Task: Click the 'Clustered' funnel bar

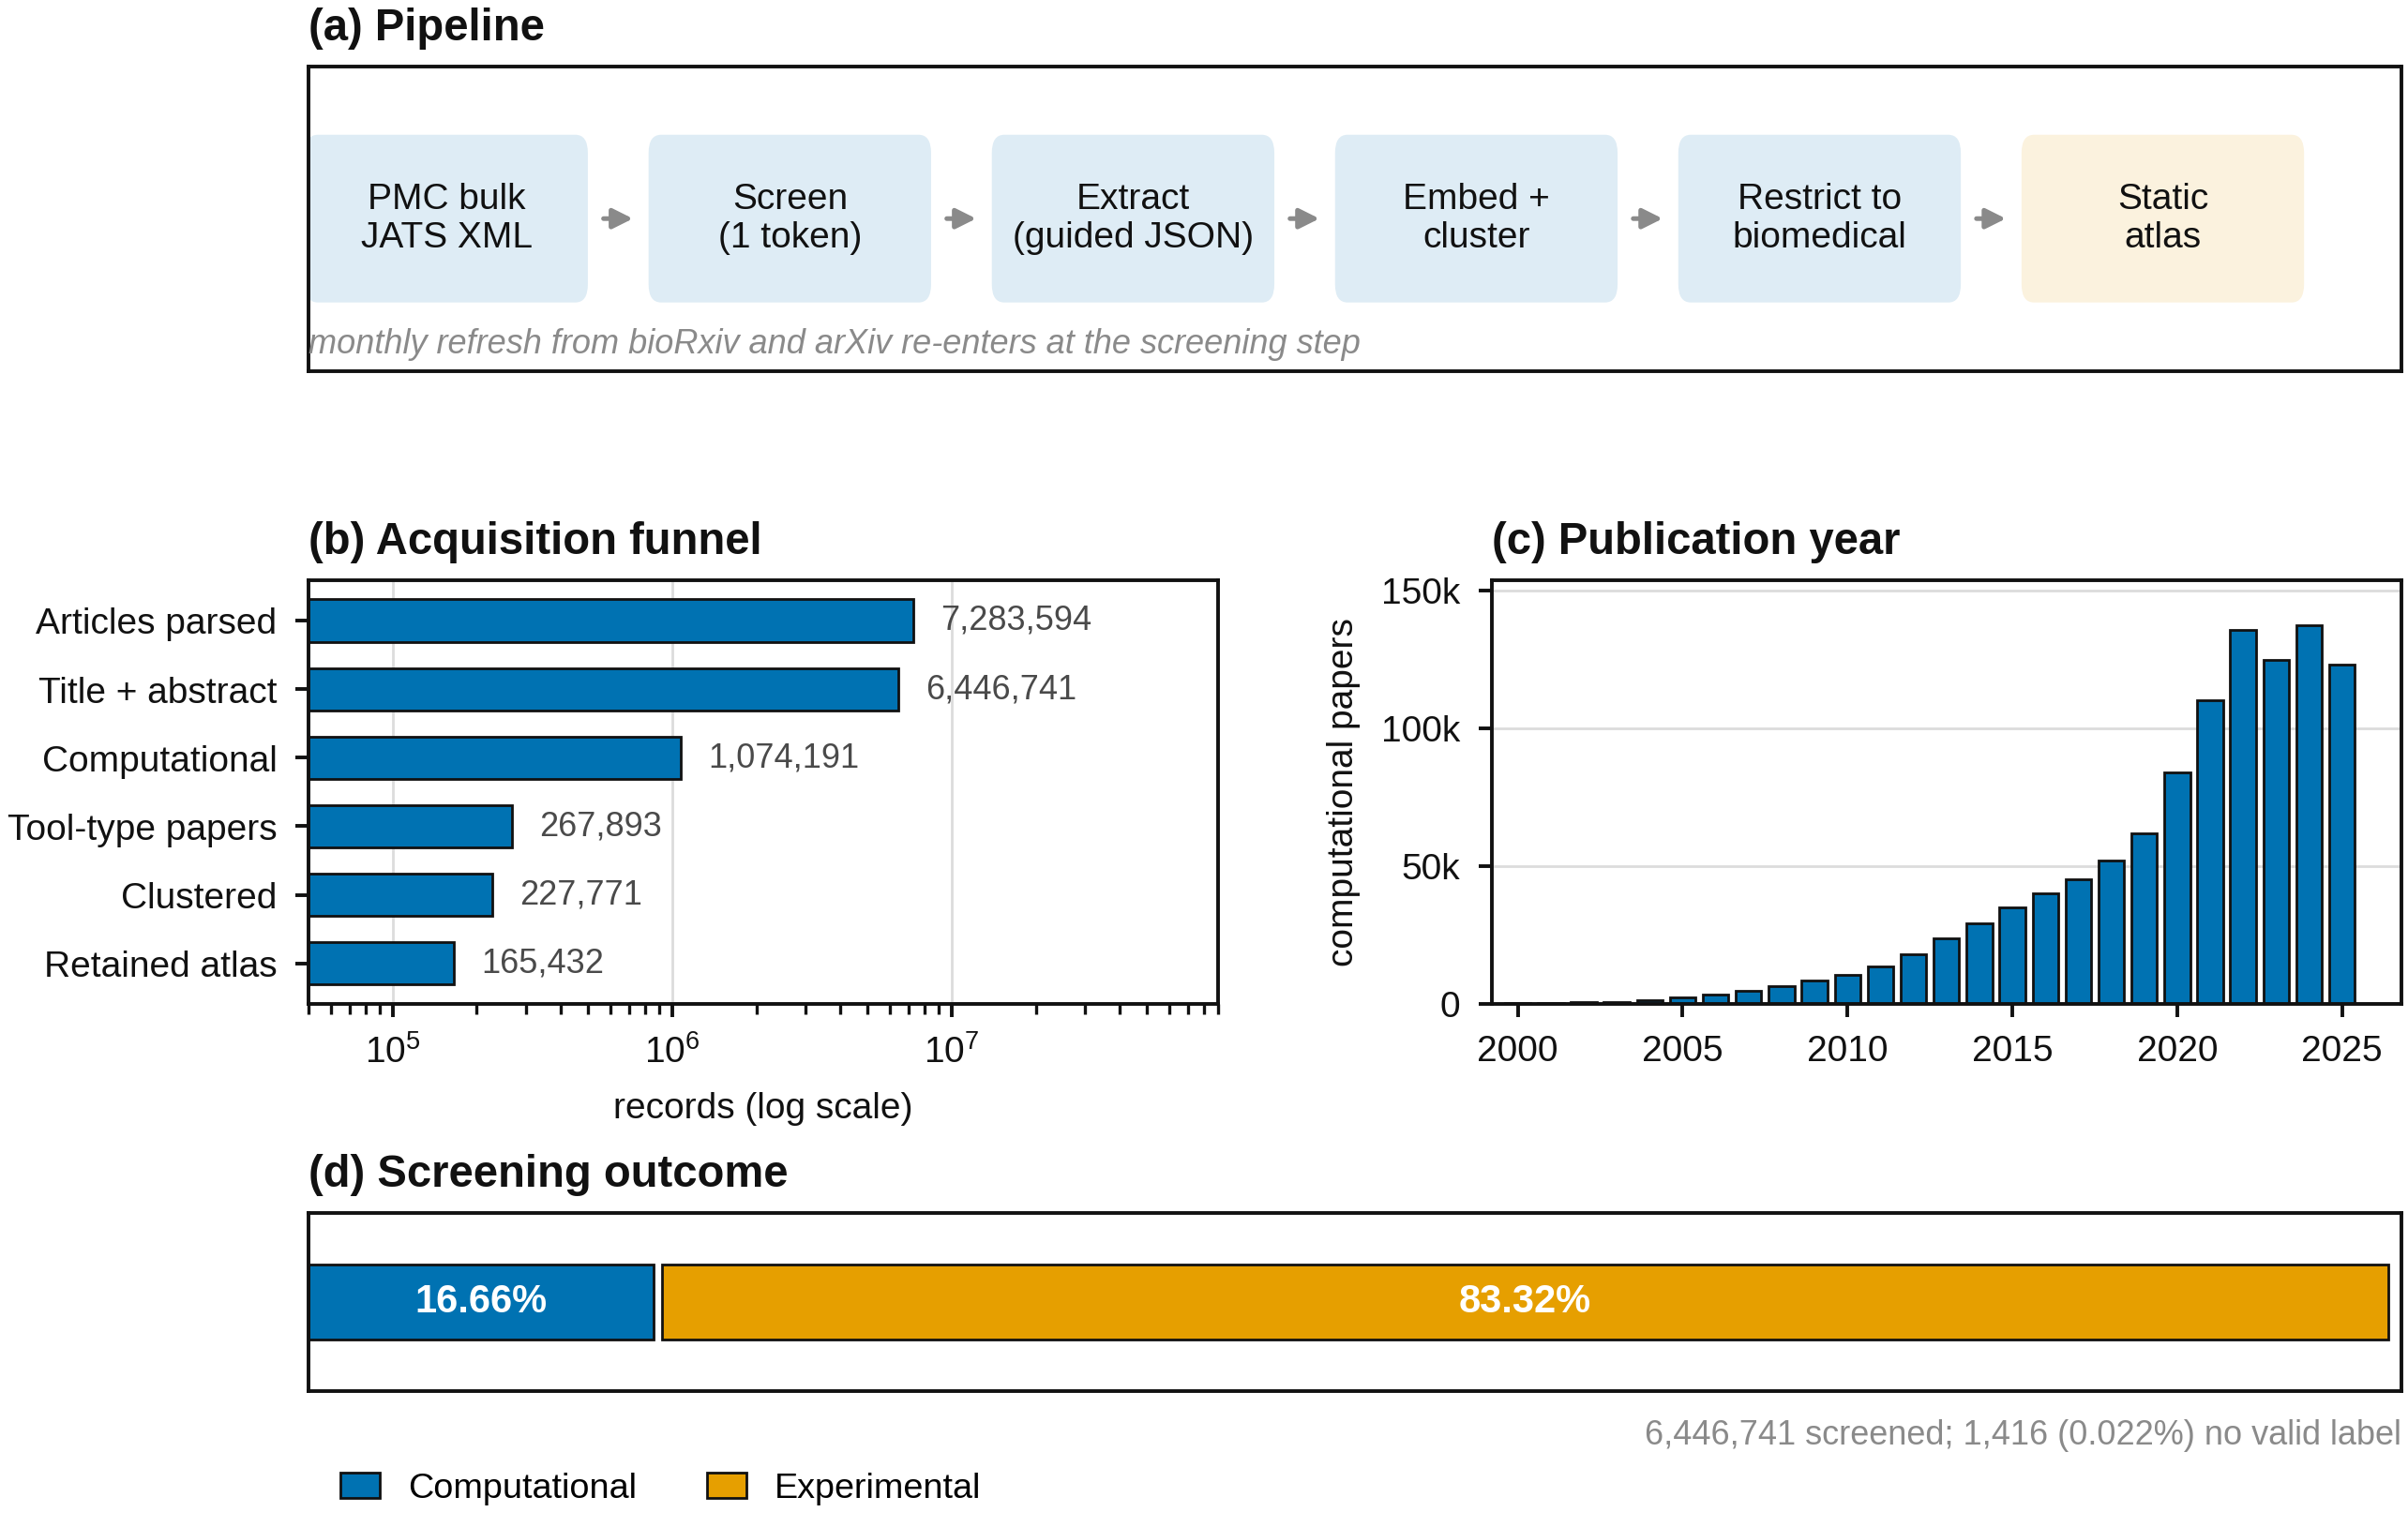Action: [401, 894]
